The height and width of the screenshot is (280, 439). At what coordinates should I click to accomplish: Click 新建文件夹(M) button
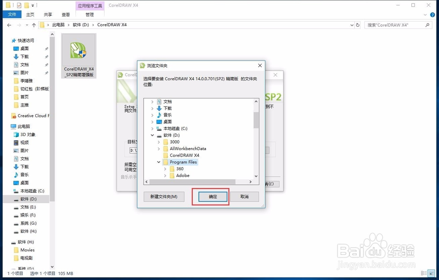(164, 197)
